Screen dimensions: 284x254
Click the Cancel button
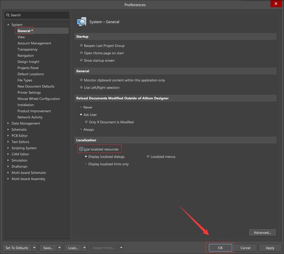pos(245,248)
